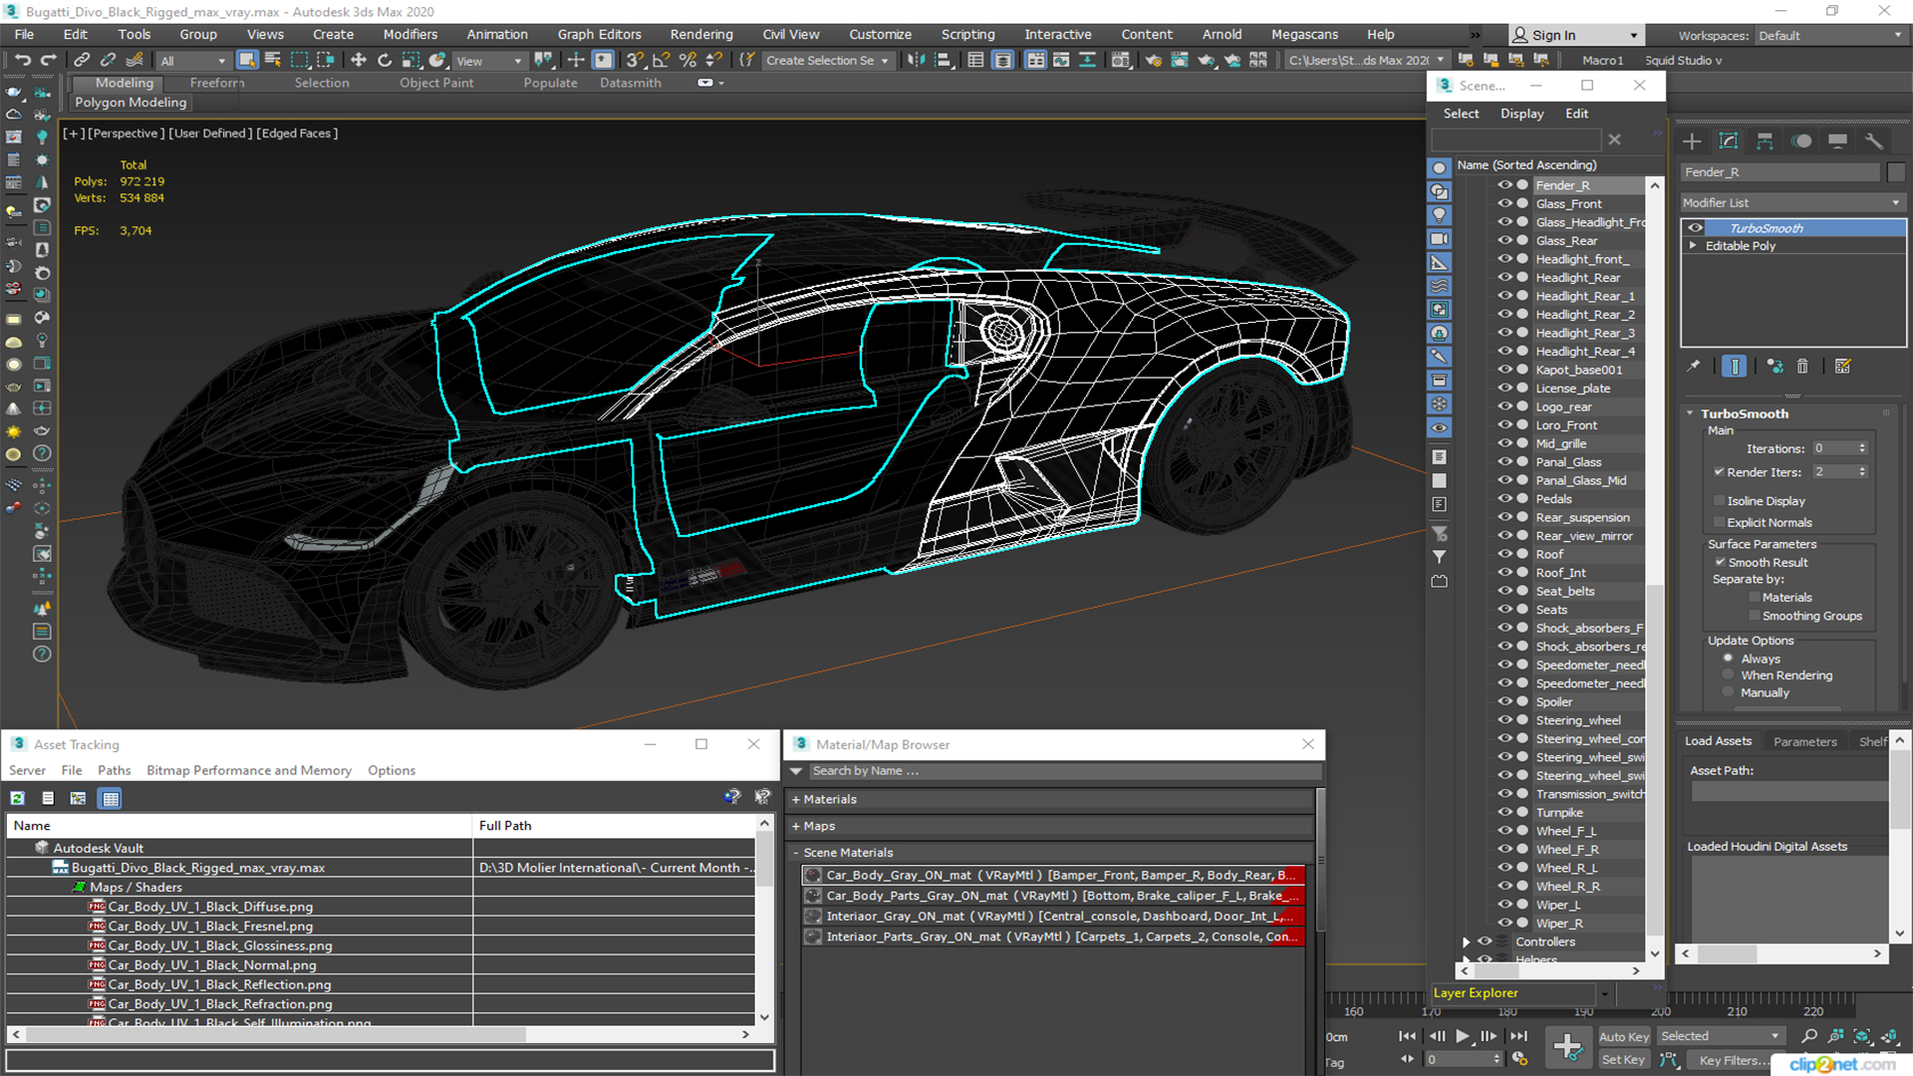Click Remove modifier trash icon
Screen dimensions: 1913x1076
(1802, 367)
